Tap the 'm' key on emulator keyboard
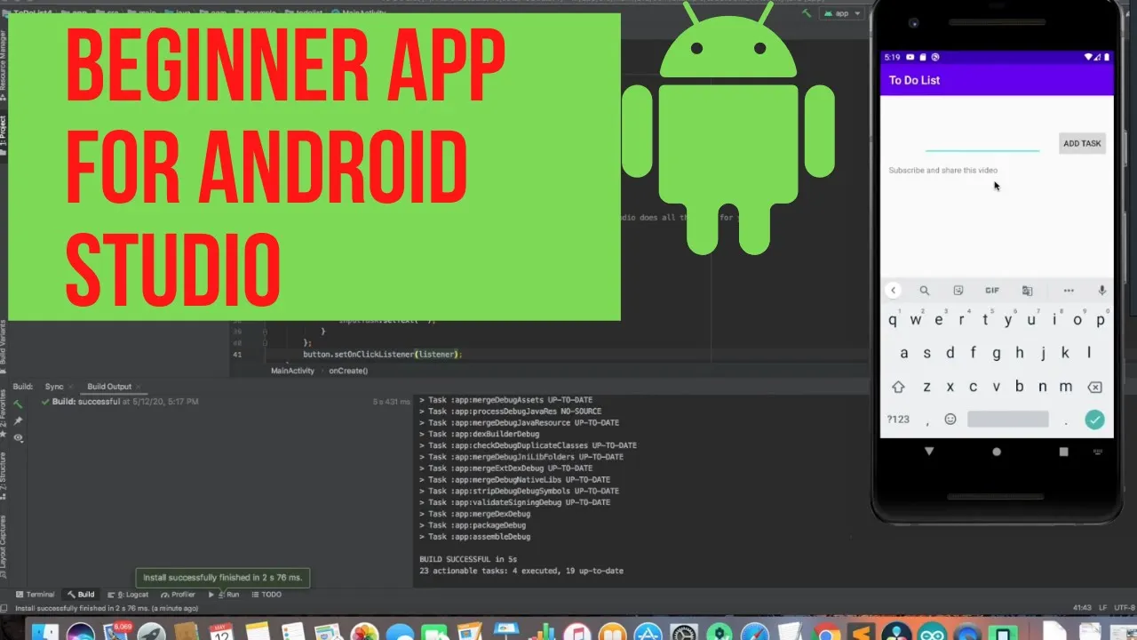The image size is (1137, 640). 1066,387
